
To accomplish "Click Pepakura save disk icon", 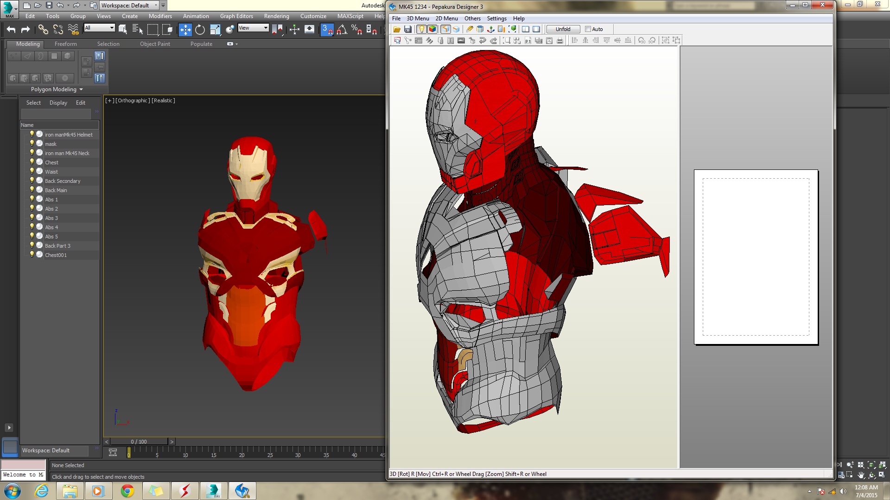I will (408, 29).
